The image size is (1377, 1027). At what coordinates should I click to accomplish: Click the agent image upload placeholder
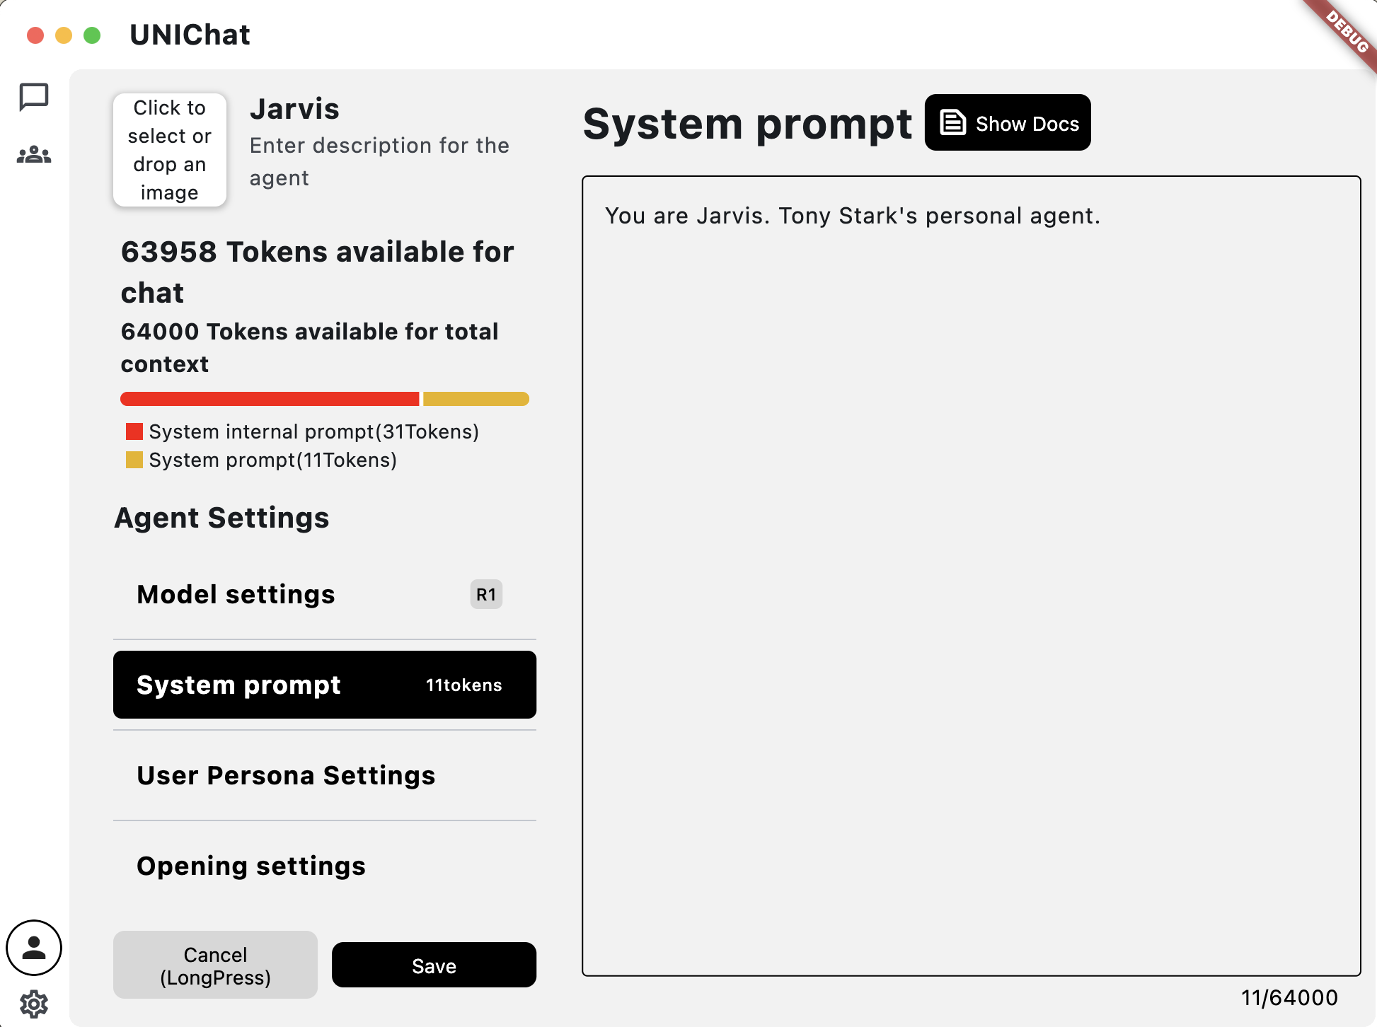[x=169, y=149]
